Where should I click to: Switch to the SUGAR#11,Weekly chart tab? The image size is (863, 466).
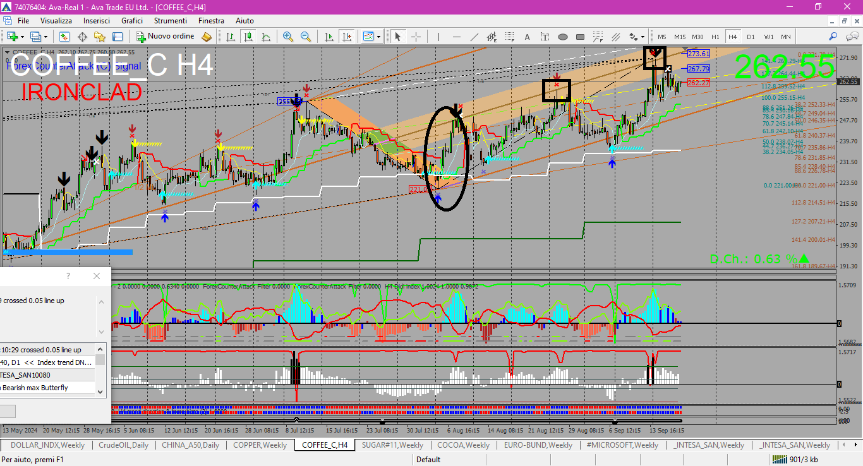(392, 445)
